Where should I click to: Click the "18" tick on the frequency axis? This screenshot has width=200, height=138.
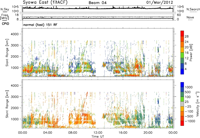click(17, 15)
